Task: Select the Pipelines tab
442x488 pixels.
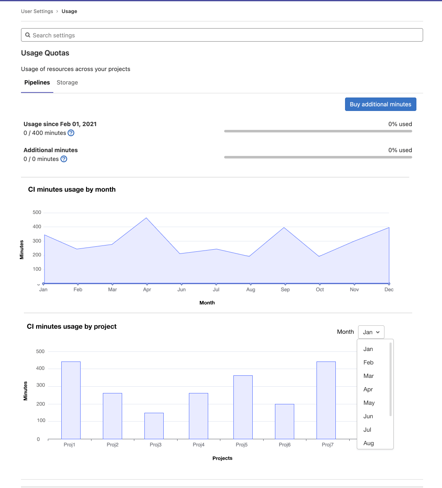Action: (37, 82)
